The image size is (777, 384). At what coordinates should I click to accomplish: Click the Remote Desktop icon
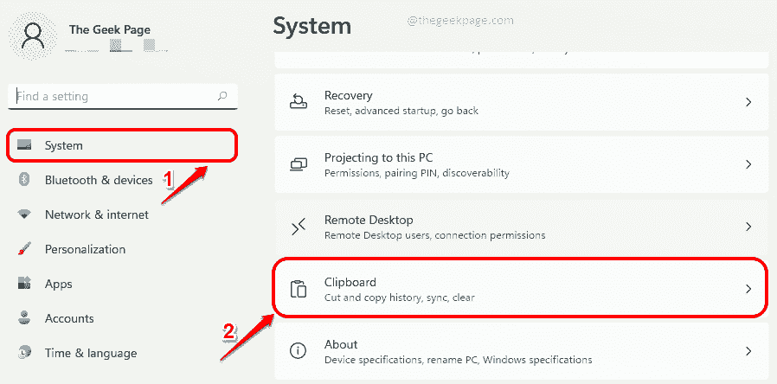pyautogui.click(x=299, y=227)
